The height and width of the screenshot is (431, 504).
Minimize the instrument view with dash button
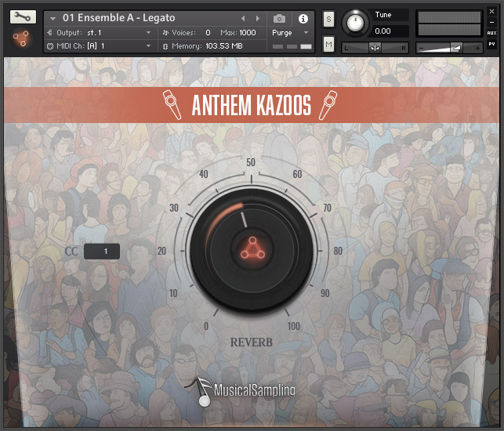(x=491, y=22)
